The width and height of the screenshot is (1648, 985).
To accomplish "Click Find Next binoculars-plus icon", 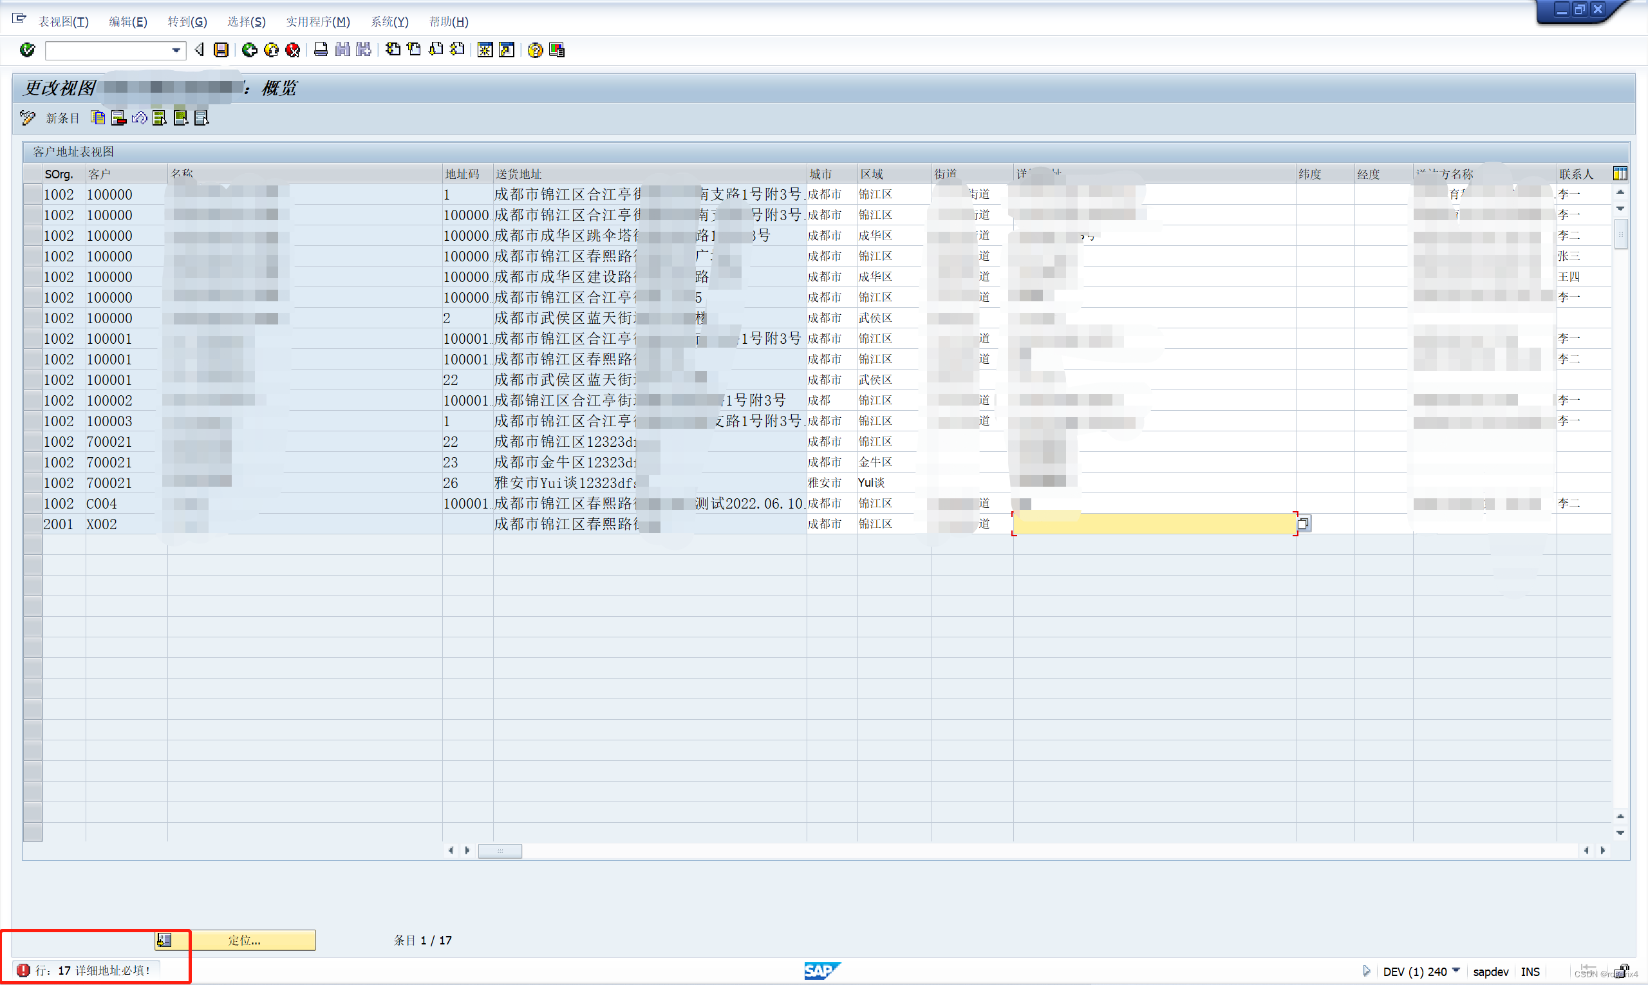I will pos(364,50).
